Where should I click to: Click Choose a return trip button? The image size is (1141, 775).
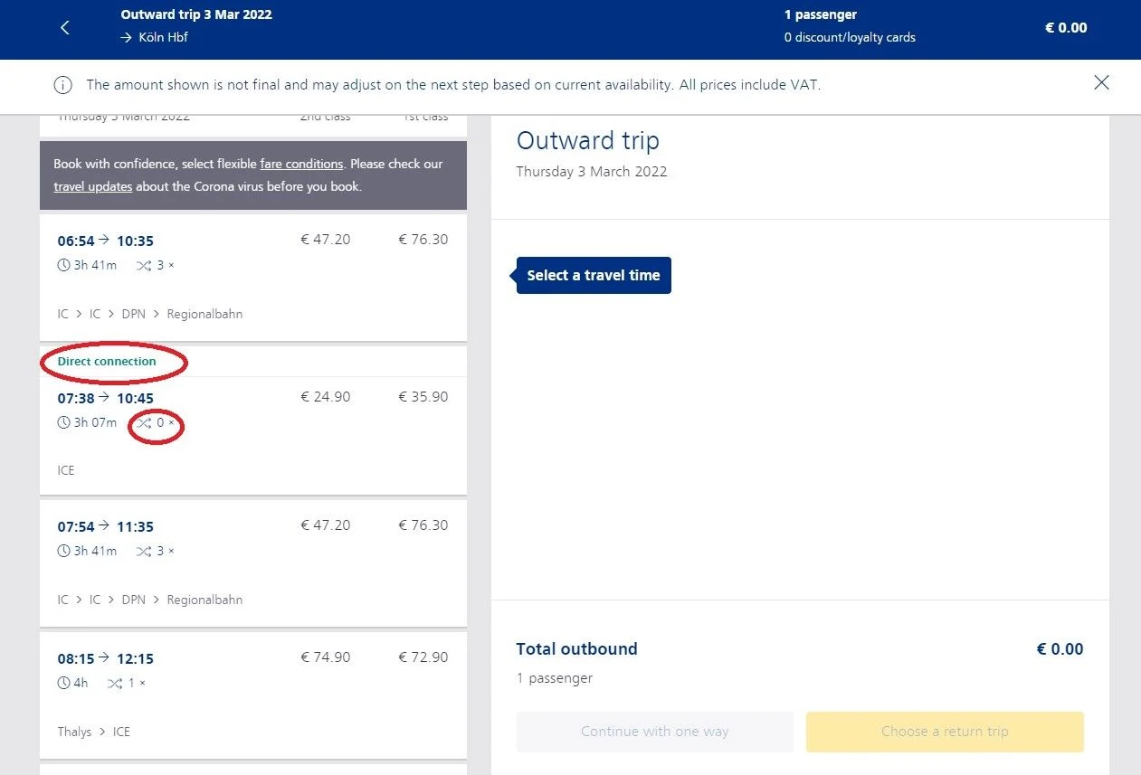[x=945, y=732]
